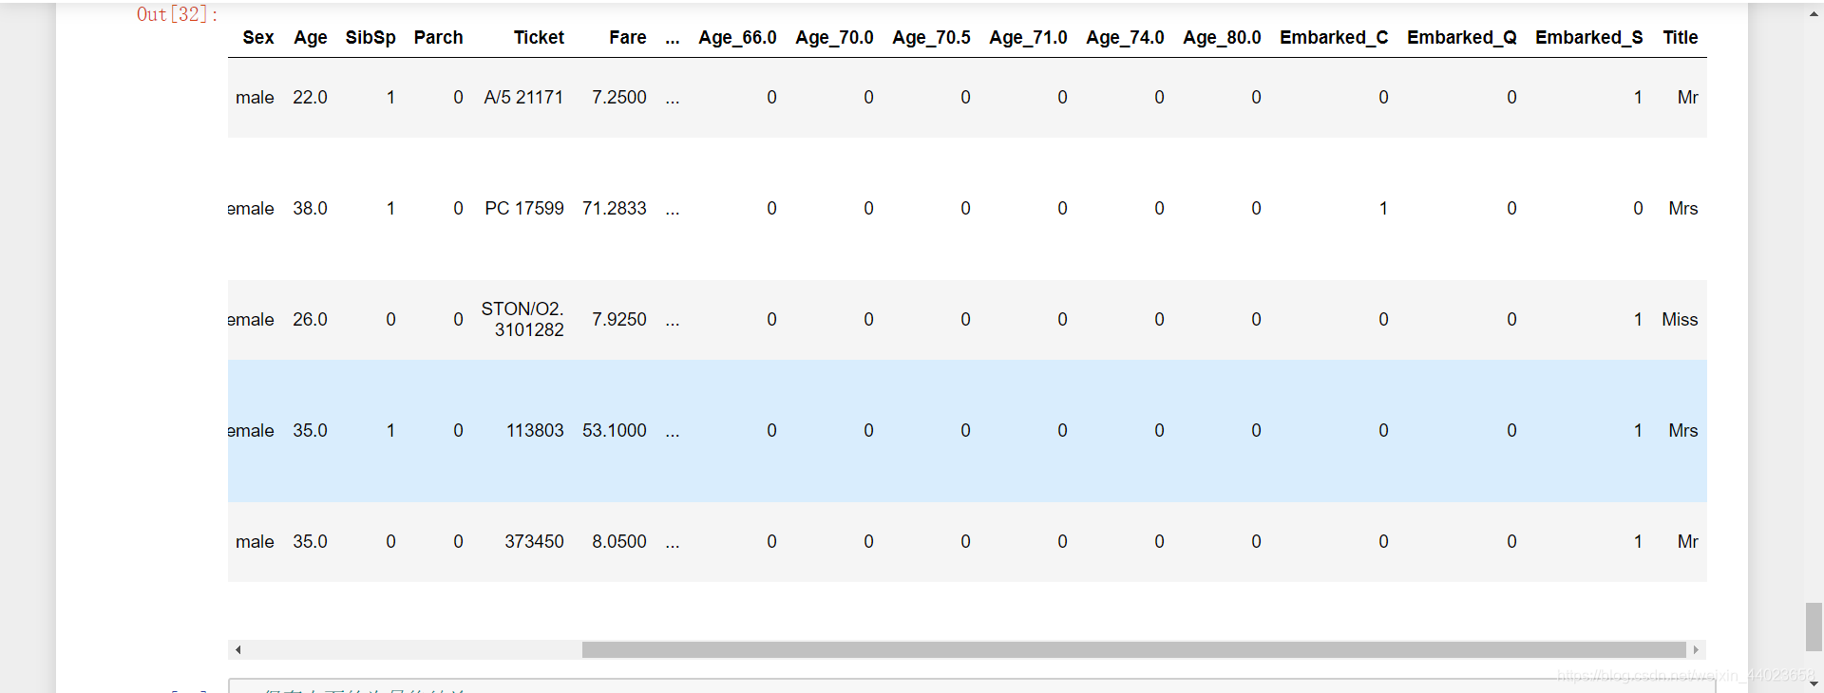Click the SibSp column header

pos(370,38)
